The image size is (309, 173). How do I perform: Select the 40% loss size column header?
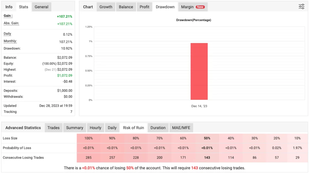pyautogui.click(x=231, y=138)
